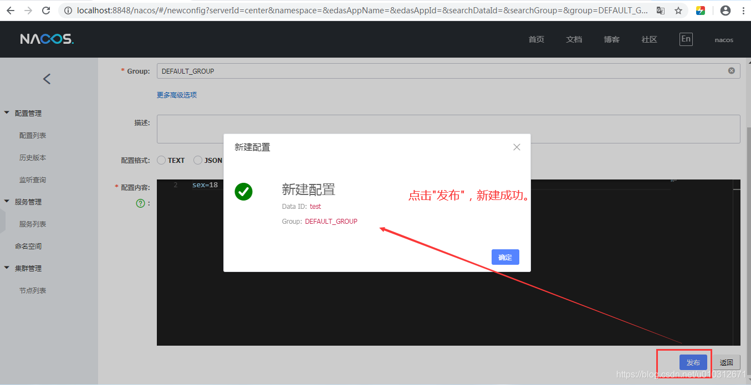This screenshot has height=385, width=751.
Task: Click the 更多高级选项 link
Action: click(177, 95)
